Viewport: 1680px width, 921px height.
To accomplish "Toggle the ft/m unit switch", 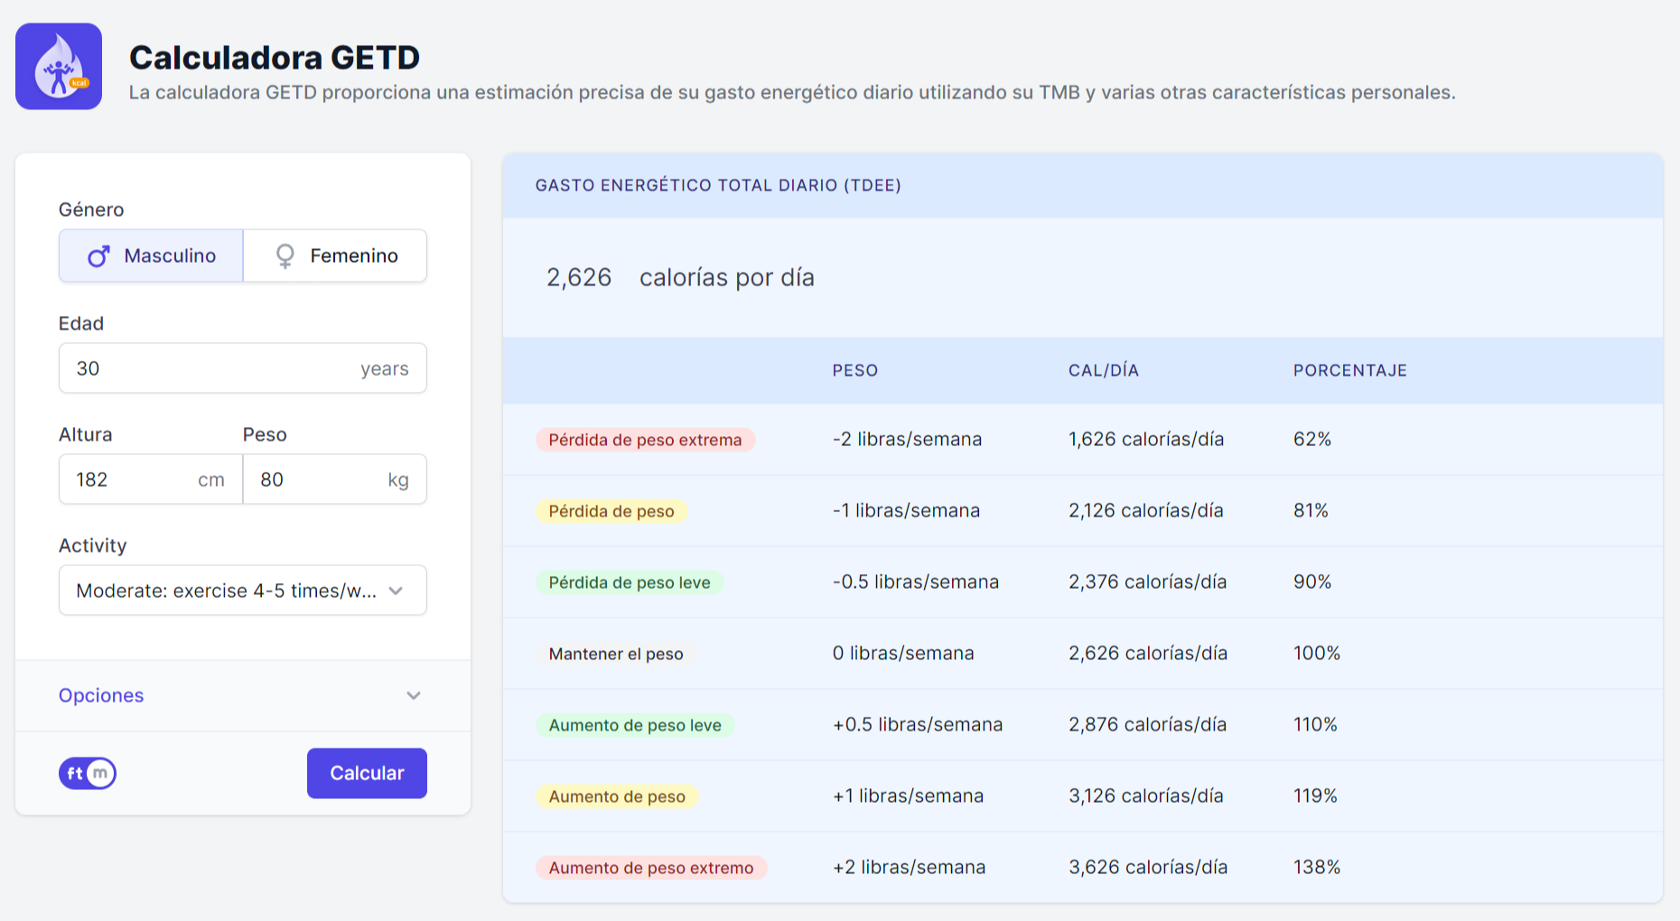I will click(88, 774).
